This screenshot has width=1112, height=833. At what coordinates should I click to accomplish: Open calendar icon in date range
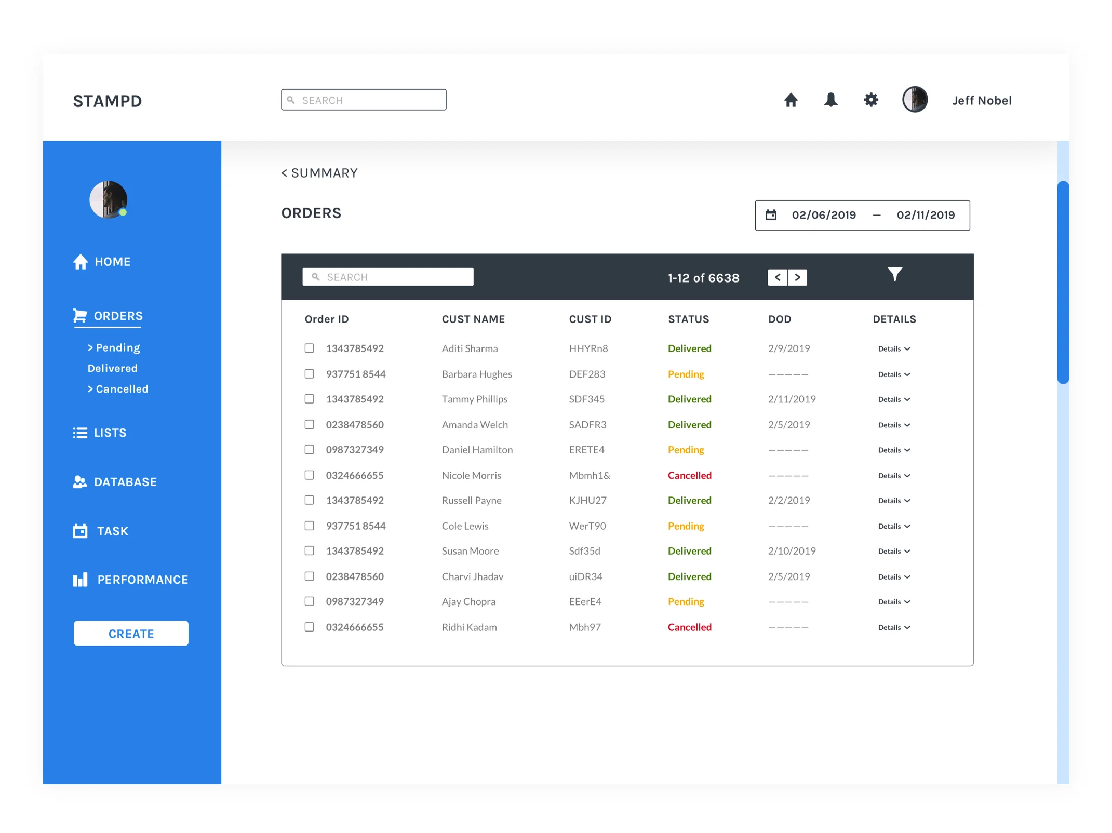click(x=771, y=215)
